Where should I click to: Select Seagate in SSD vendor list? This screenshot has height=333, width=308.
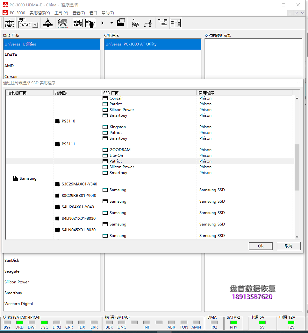click(x=52, y=271)
